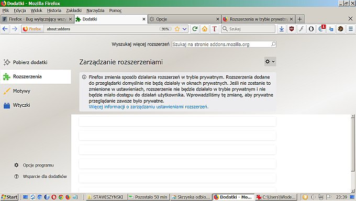
Task: Open the Narzędzia menu
Action: click(95, 10)
